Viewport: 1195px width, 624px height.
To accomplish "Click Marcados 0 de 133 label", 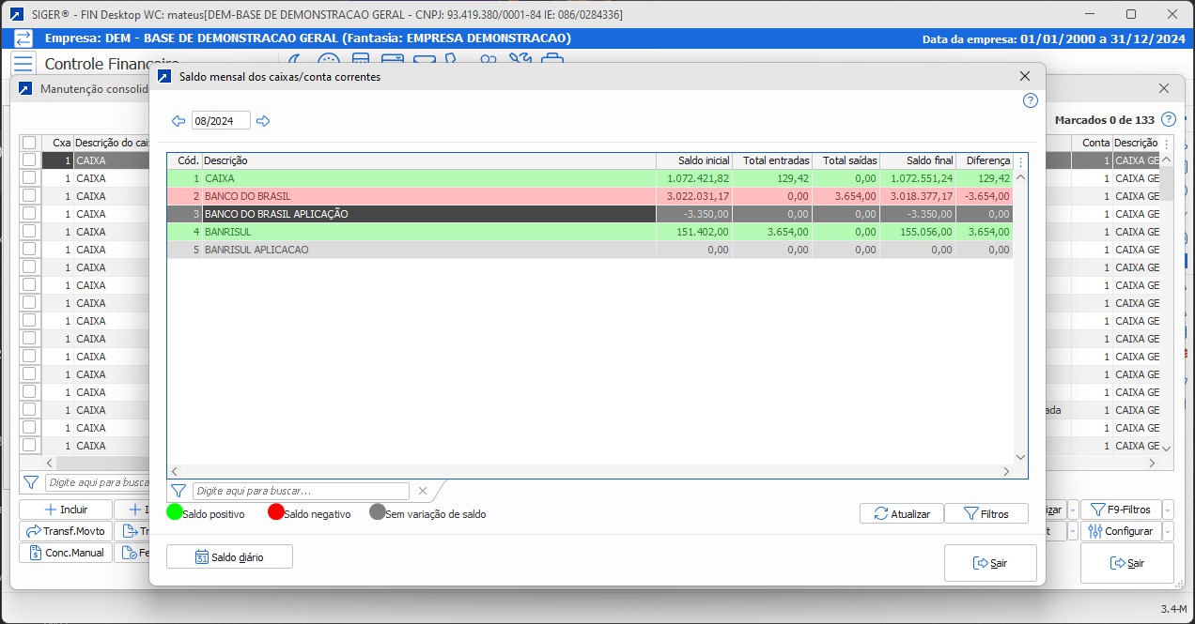I will point(1105,120).
